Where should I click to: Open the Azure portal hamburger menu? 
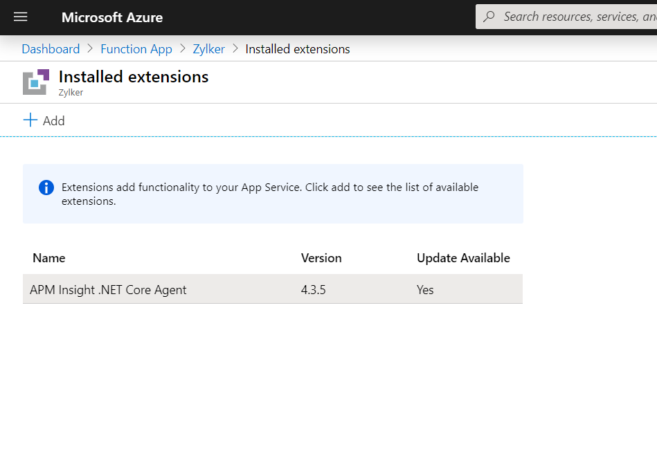pyautogui.click(x=20, y=17)
